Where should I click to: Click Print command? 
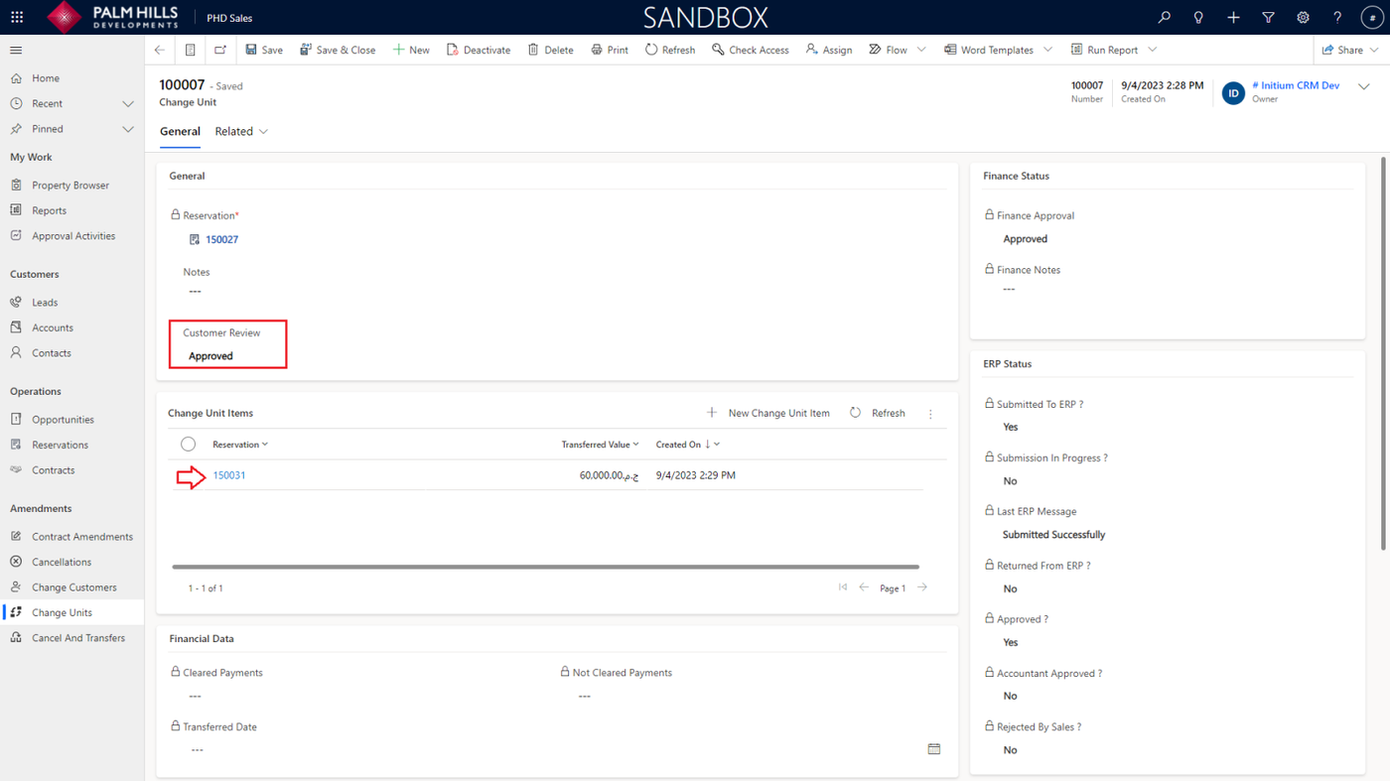pos(610,50)
